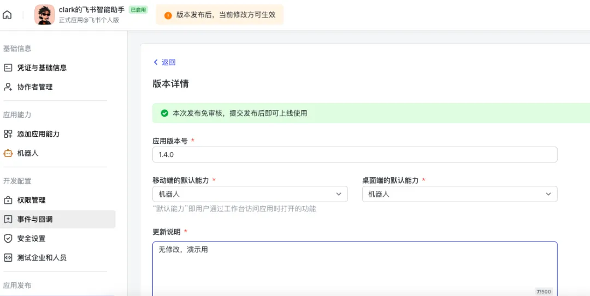Image resolution: width=590 pixels, height=296 pixels.
Task: Click the 协作者管理 person icon
Action: [x=8, y=87]
